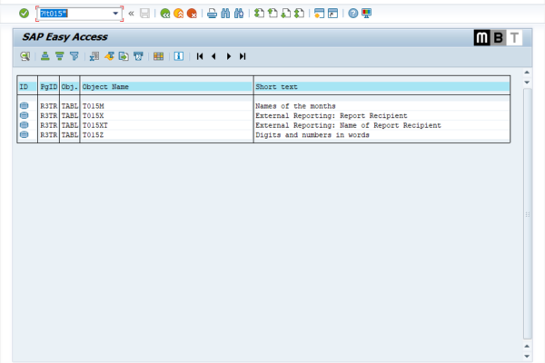Viewport: 545px width, 363px height.
Task: Click the Set Filter funnel icon
Action: (x=74, y=56)
